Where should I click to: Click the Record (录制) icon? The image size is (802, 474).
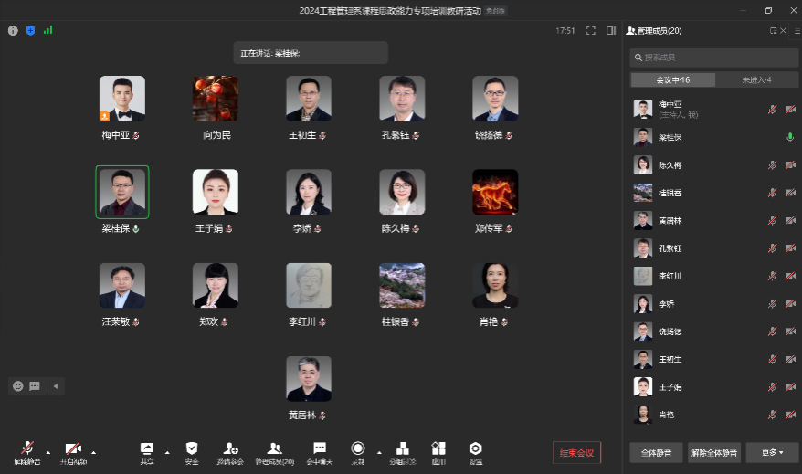pyautogui.click(x=358, y=448)
